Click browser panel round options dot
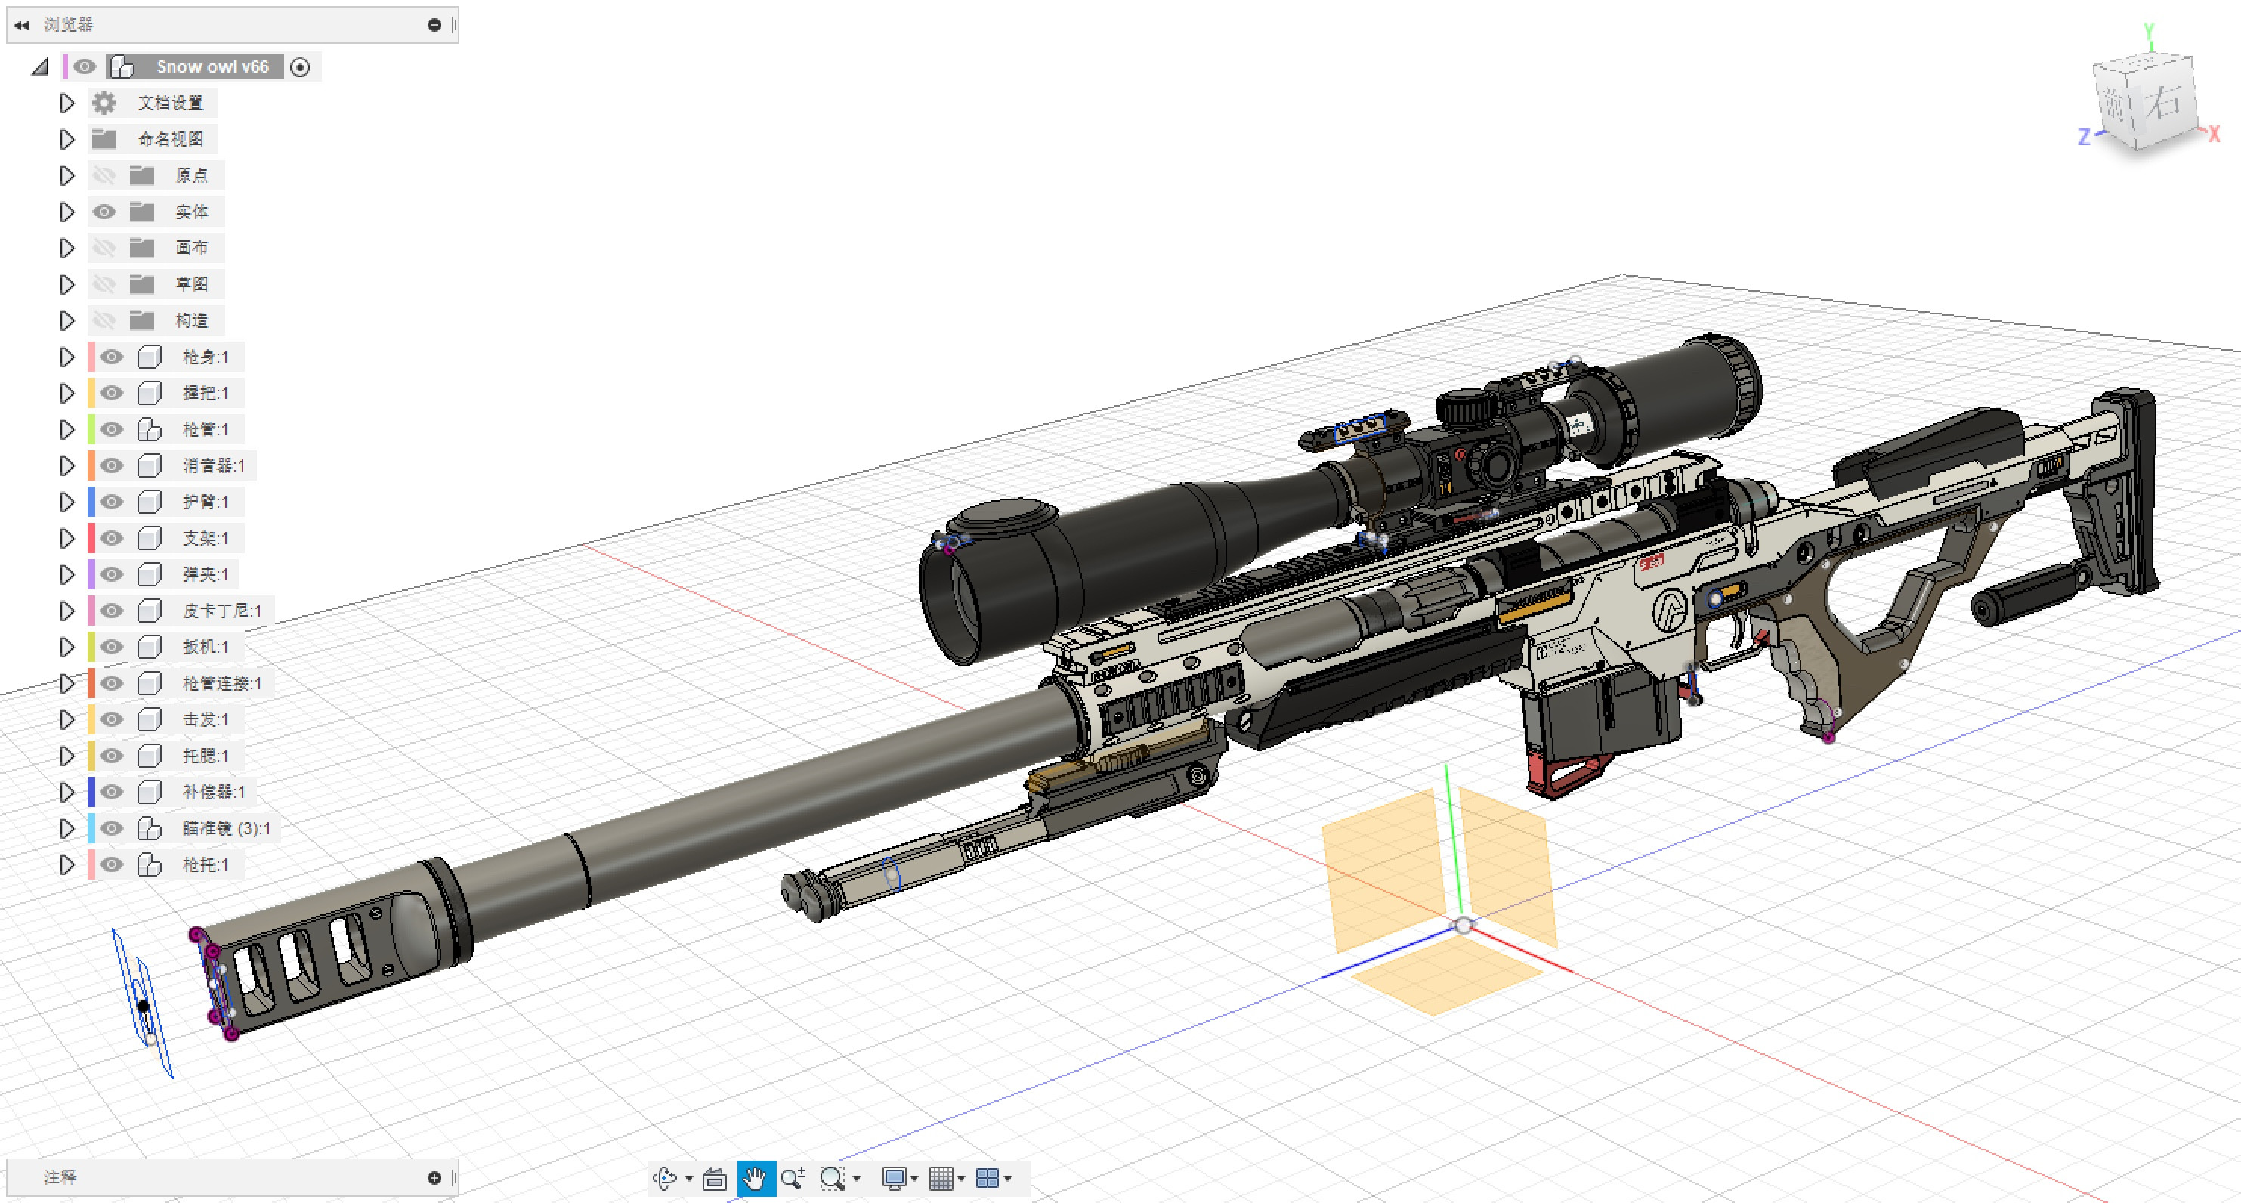The width and height of the screenshot is (2241, 1203). point(434,25)
